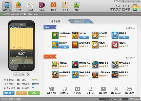
Task: Click the 大众点评 app icon
Action: [x=55, y=45]
